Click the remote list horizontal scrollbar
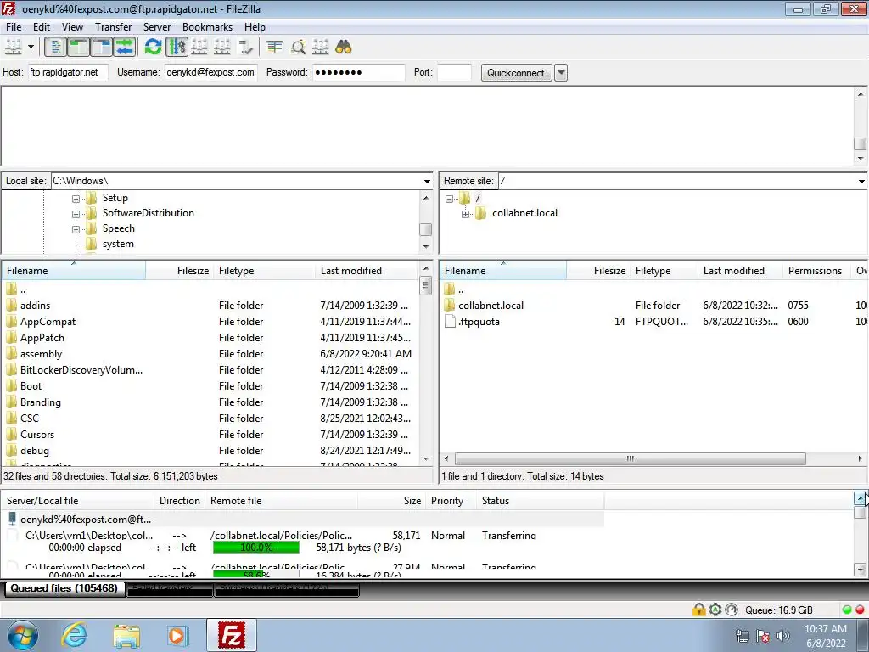 click(x=631, y=458)
